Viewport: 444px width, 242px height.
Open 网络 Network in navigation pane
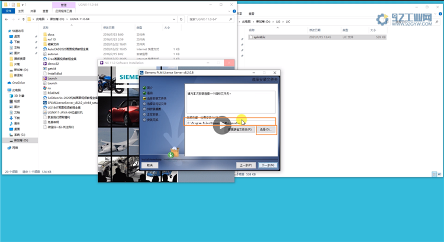click(x=15, y=148)
